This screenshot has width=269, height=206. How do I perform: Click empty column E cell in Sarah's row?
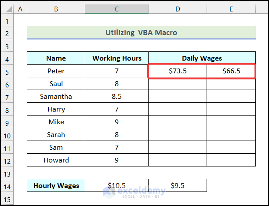231,134
